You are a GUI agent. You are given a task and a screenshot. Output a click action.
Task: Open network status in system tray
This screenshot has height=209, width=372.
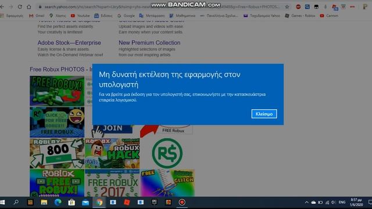point(327,203)
